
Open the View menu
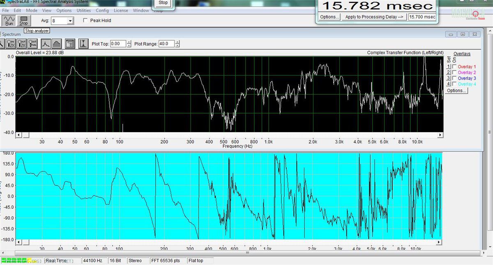tap(47, 10)
